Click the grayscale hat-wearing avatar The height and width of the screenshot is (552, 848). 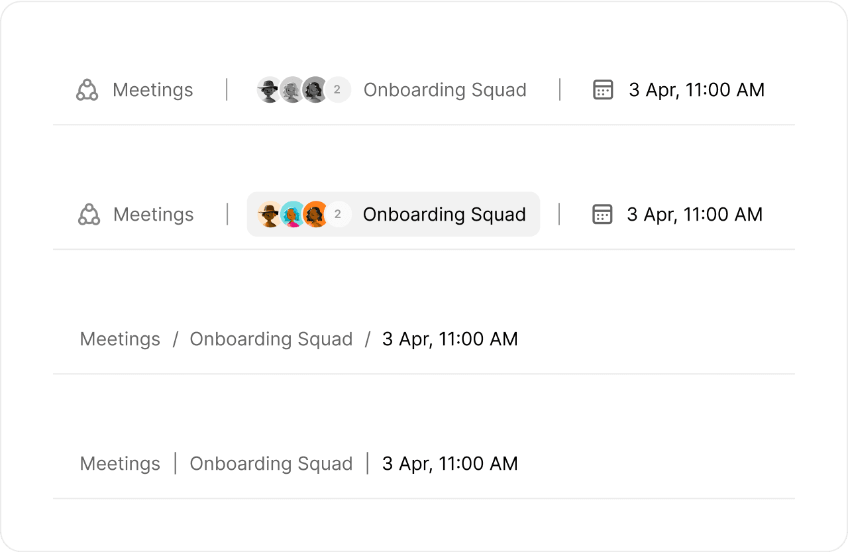[x=268, y=90]
